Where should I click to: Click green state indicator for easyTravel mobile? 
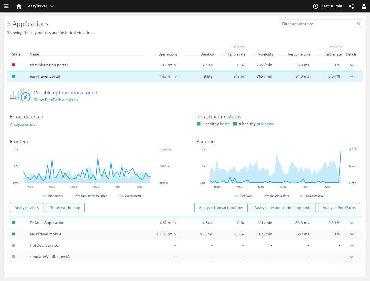(x=14, y=234)
